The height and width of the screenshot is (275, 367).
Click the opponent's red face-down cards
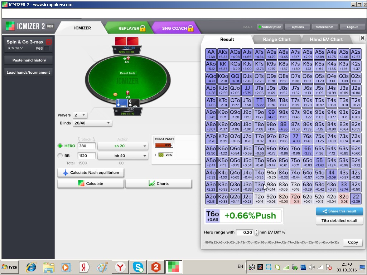(x=127, y=41)
